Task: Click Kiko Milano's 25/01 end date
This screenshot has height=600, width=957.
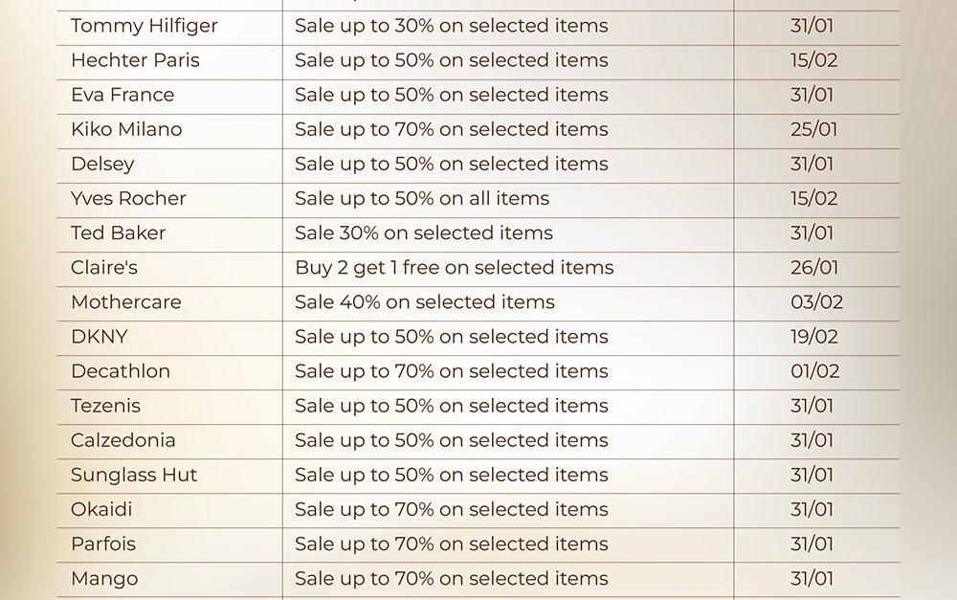Action: click(813, 129)
